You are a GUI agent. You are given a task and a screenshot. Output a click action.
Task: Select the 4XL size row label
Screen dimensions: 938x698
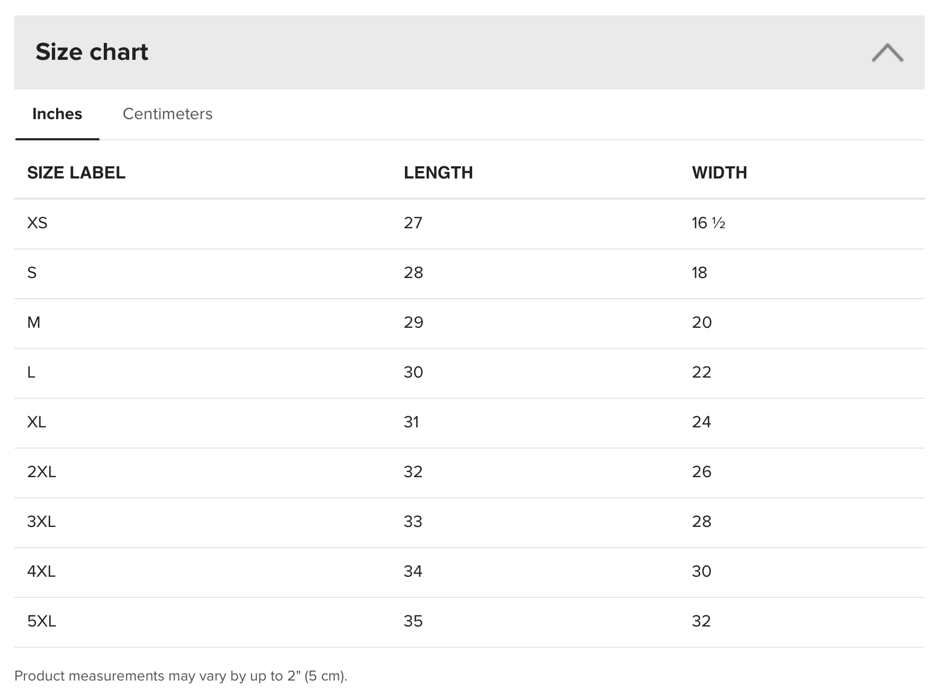[x=41, y=571]
